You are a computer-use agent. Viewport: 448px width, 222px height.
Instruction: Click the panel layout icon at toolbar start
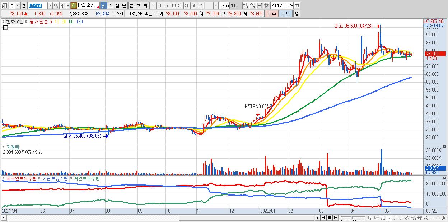point(4,5)
